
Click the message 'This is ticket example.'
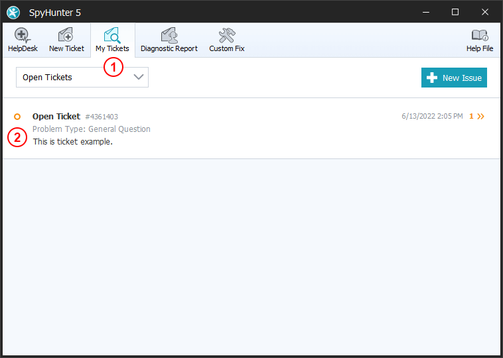72,141
